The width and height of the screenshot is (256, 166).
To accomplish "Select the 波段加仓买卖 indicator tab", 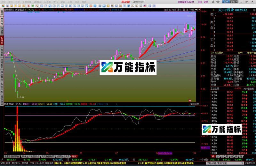I will point(63,156).
